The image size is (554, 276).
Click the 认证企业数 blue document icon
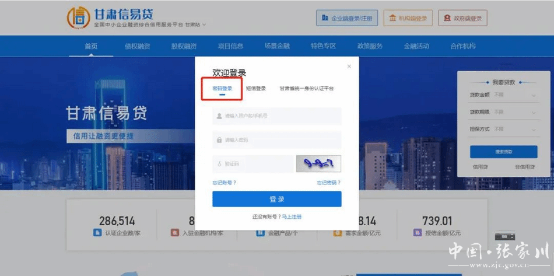coord(97,232)
